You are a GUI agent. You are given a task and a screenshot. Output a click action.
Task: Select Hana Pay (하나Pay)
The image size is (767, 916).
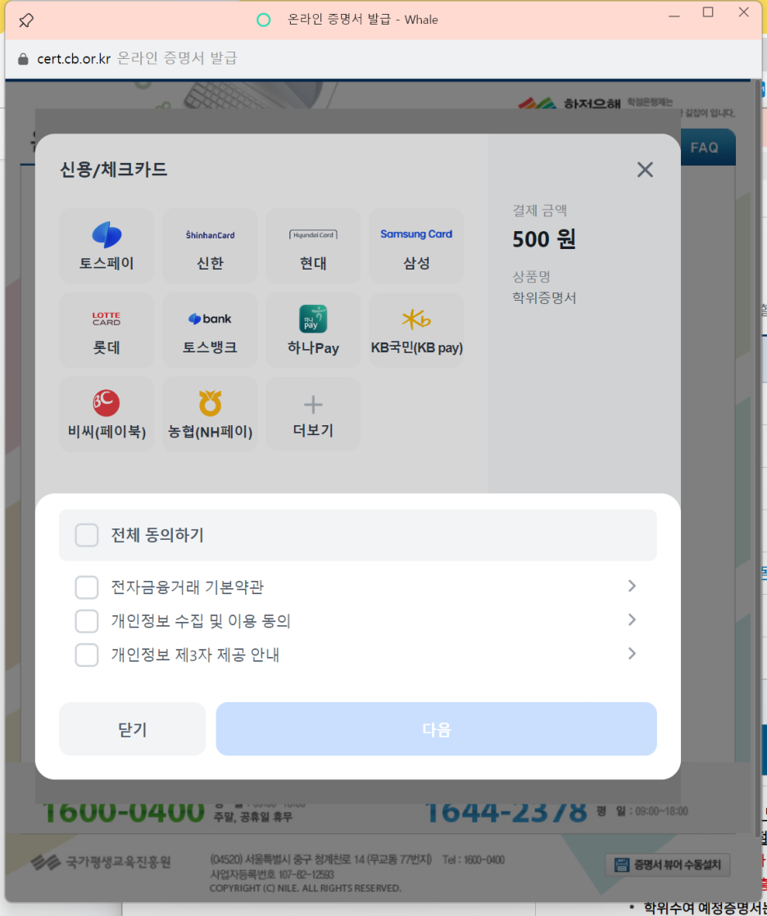click(x=313, y=330)
